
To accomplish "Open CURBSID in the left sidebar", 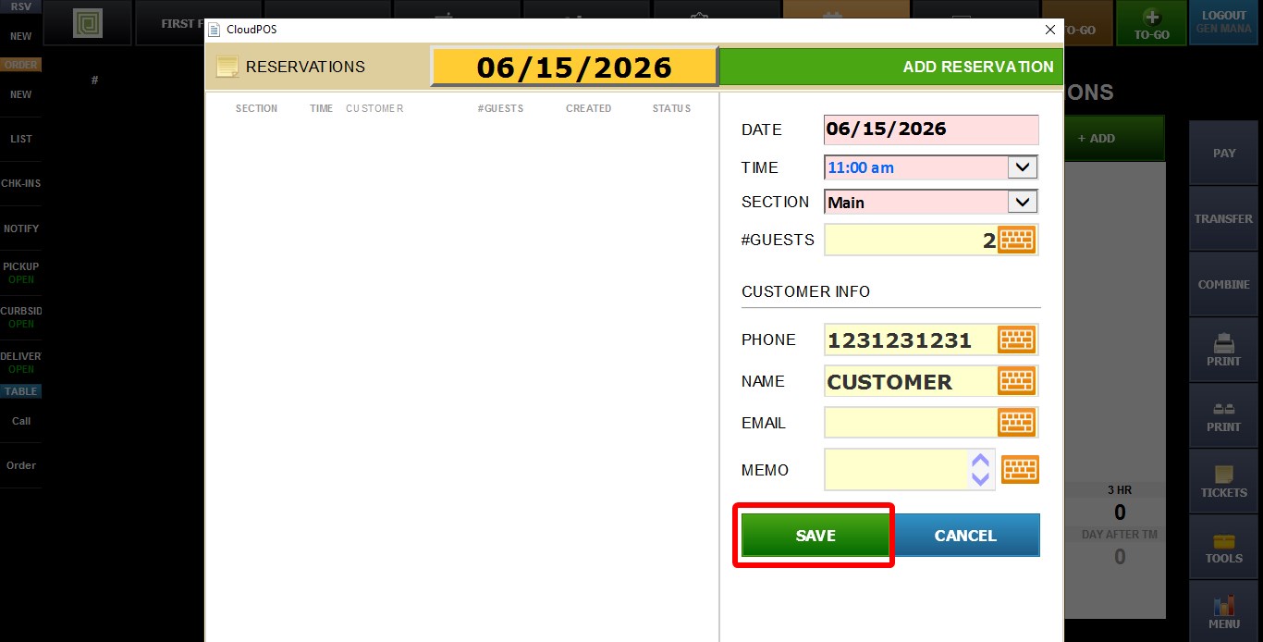I will click(x=20, y=317).
